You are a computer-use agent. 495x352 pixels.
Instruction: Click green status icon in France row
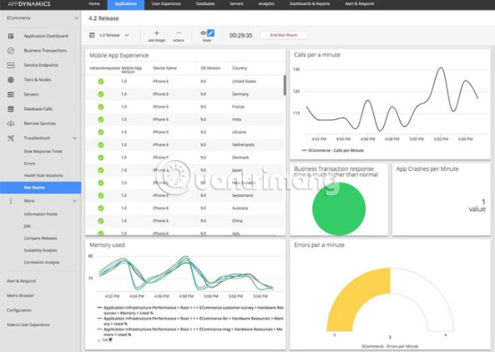101,107
